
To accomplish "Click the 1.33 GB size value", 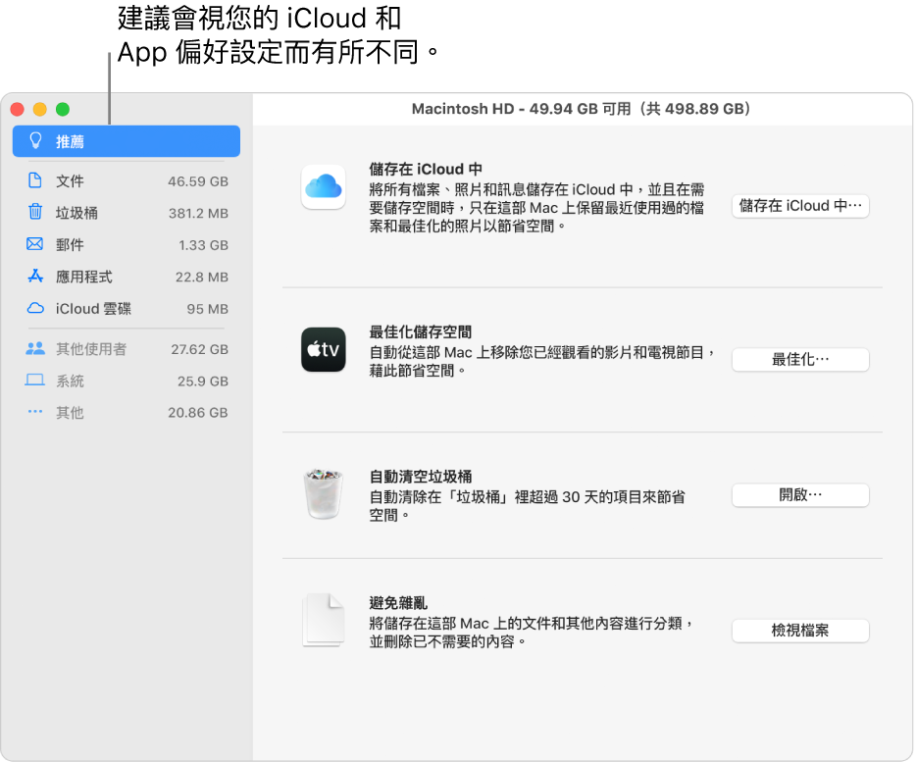I will pos(203,245).
